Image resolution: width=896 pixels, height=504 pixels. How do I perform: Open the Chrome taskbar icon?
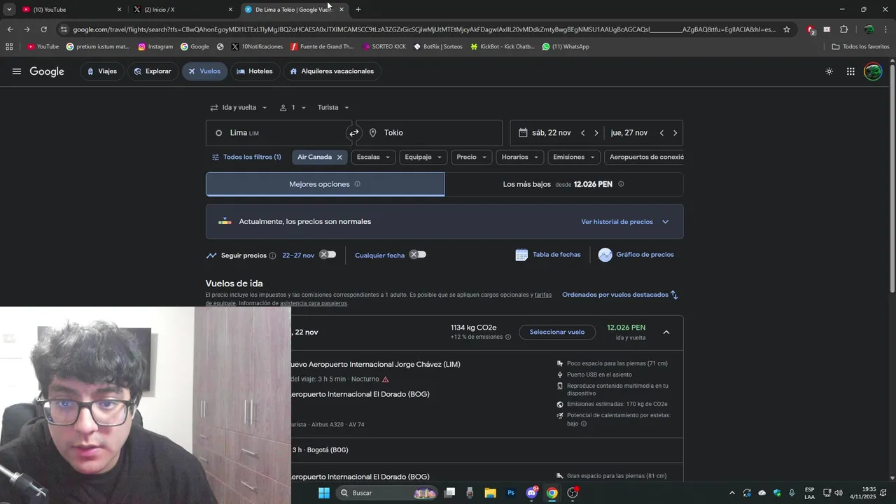[552, 493]
